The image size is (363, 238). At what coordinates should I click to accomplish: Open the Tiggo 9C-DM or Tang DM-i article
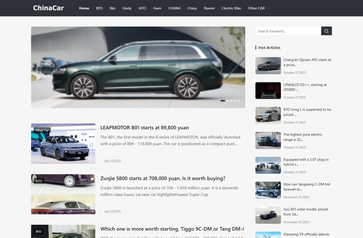(x=172, y=229)
